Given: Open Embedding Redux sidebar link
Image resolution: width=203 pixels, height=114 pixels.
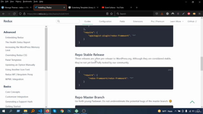Looking at the screenshot, I should click(x=14, y=37).
